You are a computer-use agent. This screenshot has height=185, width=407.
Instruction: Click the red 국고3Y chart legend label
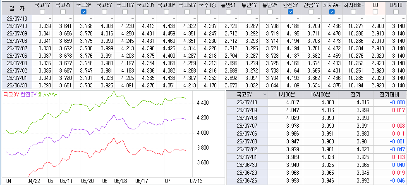tap(11, 95)
